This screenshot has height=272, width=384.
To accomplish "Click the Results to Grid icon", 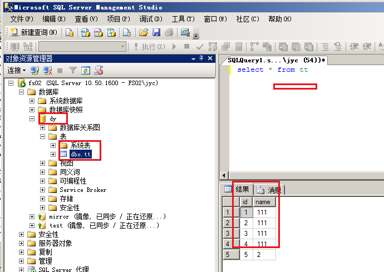I will pyautogui.click(x=296, y=47).
